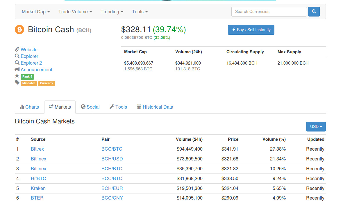
Task: Open the BCH/EUR pair link
Action: click(x=112, y=188)
